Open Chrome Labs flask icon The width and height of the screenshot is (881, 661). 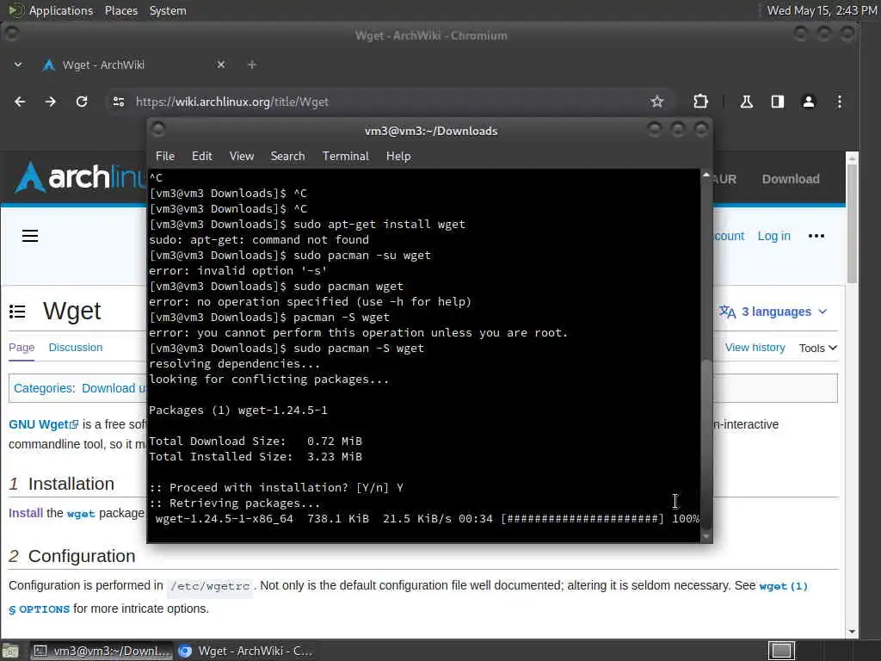point(746,102)
